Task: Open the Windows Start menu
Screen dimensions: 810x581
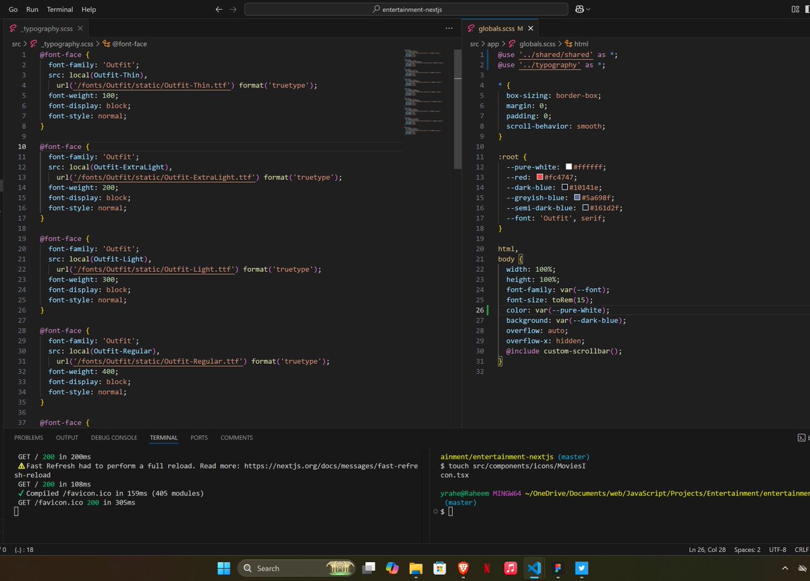Action: click(223, 568)
